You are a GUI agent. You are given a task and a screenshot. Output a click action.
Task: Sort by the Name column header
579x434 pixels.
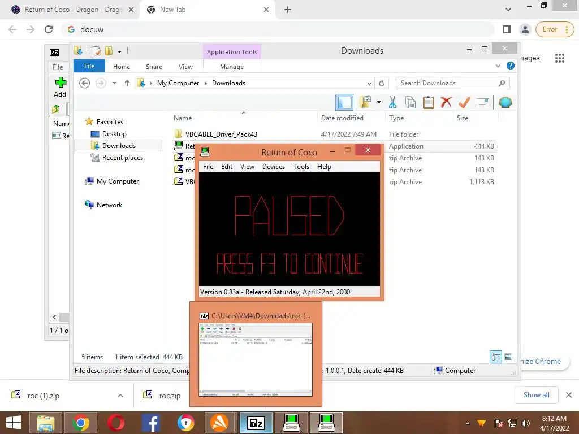click(183, 118)
